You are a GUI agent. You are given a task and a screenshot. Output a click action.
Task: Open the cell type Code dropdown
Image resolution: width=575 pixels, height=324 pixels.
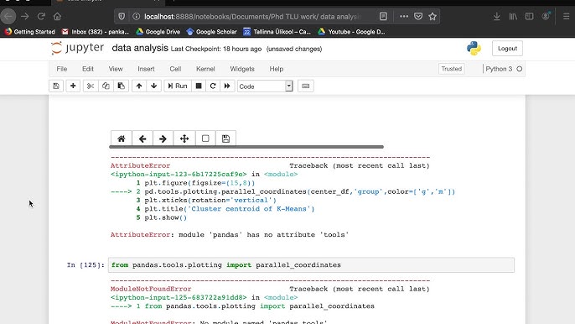pyautogui.click(x=265, y=86)
